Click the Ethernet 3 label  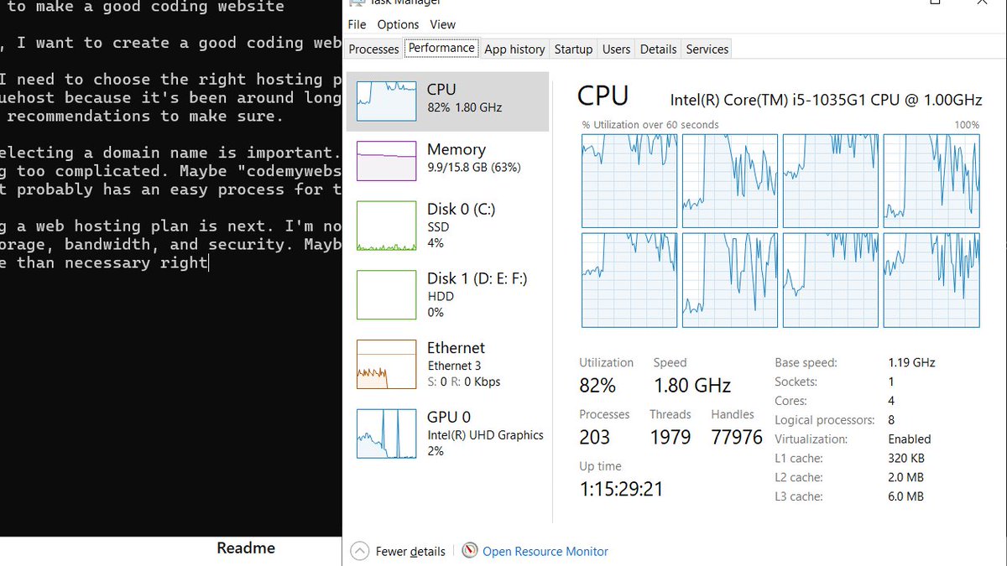point(454,366)
